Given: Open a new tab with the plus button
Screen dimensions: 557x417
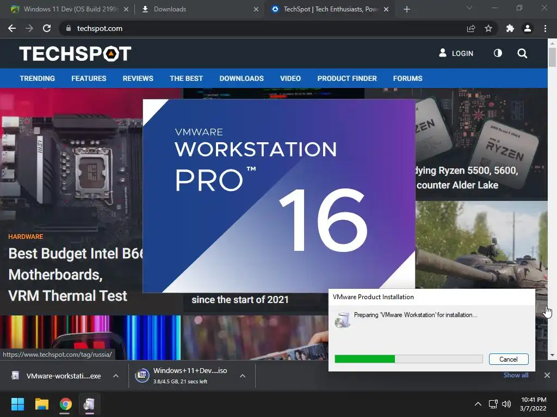Looking at the screenshot, I should (x=407, y=9).
